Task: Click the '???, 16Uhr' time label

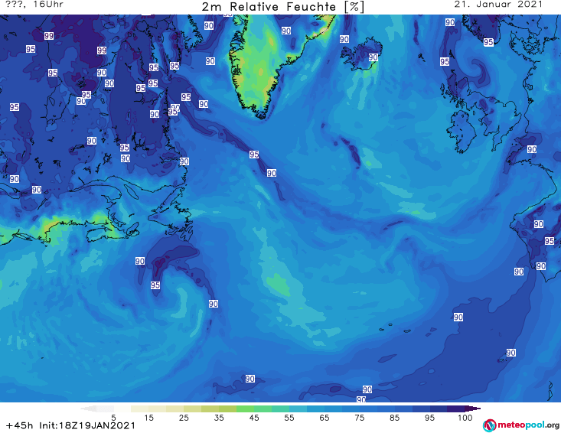Action: [34, 5]
